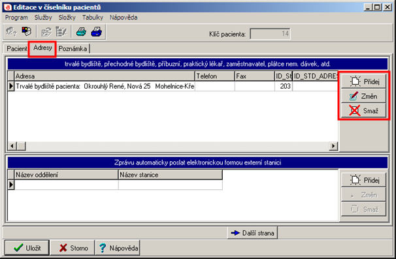Switch to the Adresy tab

42,48
